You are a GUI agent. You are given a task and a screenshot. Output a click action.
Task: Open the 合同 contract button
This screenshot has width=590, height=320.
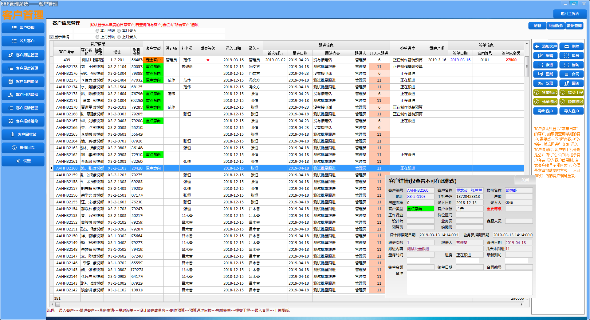point(572,74)
